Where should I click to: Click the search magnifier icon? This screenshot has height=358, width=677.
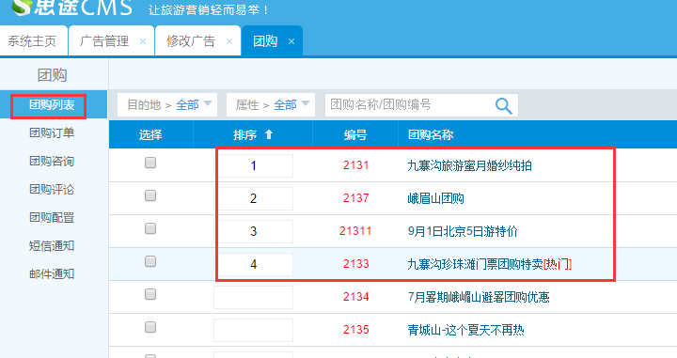[503, 105]
